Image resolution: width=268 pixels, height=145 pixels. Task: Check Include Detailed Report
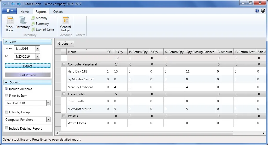(7, 128)
